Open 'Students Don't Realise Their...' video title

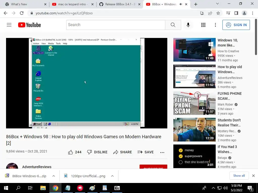(229, 123)
